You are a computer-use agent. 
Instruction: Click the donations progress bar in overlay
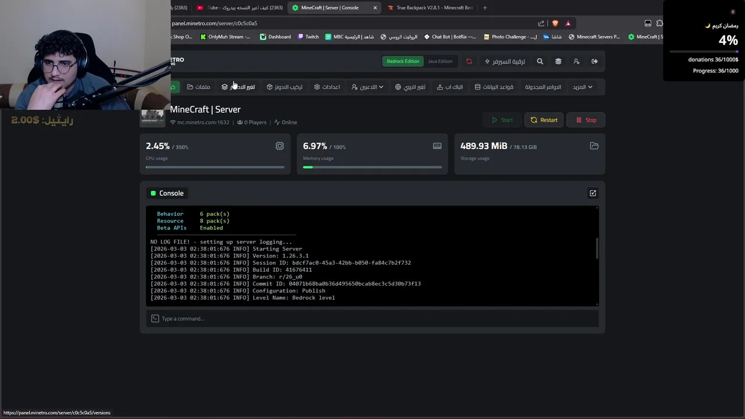(704, 52)
